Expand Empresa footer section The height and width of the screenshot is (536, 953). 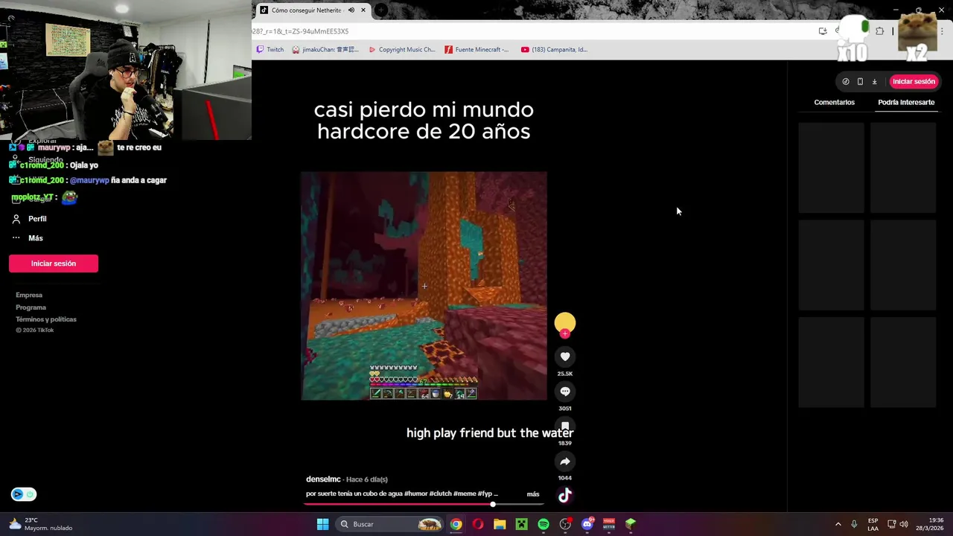pos(29,296)
